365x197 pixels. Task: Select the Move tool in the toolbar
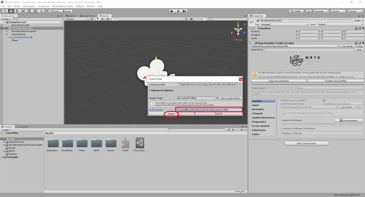tap(11, 11)
